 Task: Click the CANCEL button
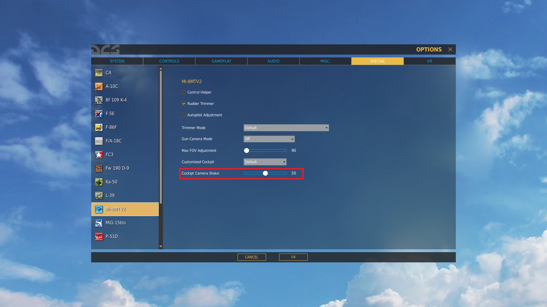click(252, 257)
